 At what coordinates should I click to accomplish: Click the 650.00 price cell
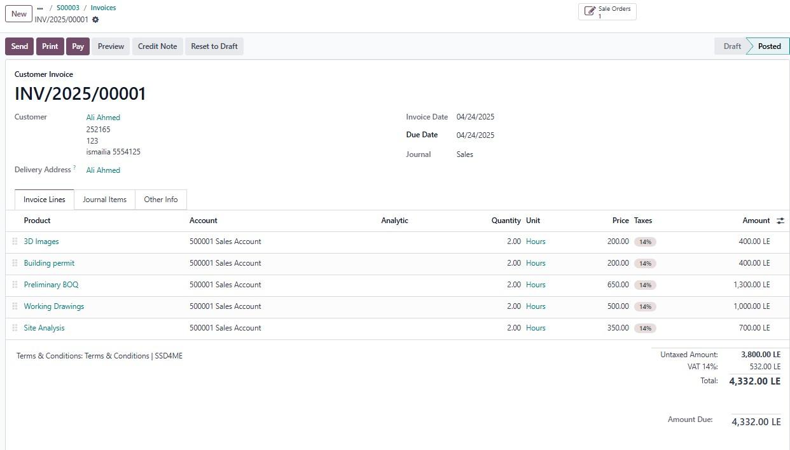[618, 285]
